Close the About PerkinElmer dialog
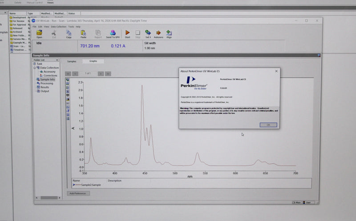This screenshot has width=356, height=221. tap(276, 71)
